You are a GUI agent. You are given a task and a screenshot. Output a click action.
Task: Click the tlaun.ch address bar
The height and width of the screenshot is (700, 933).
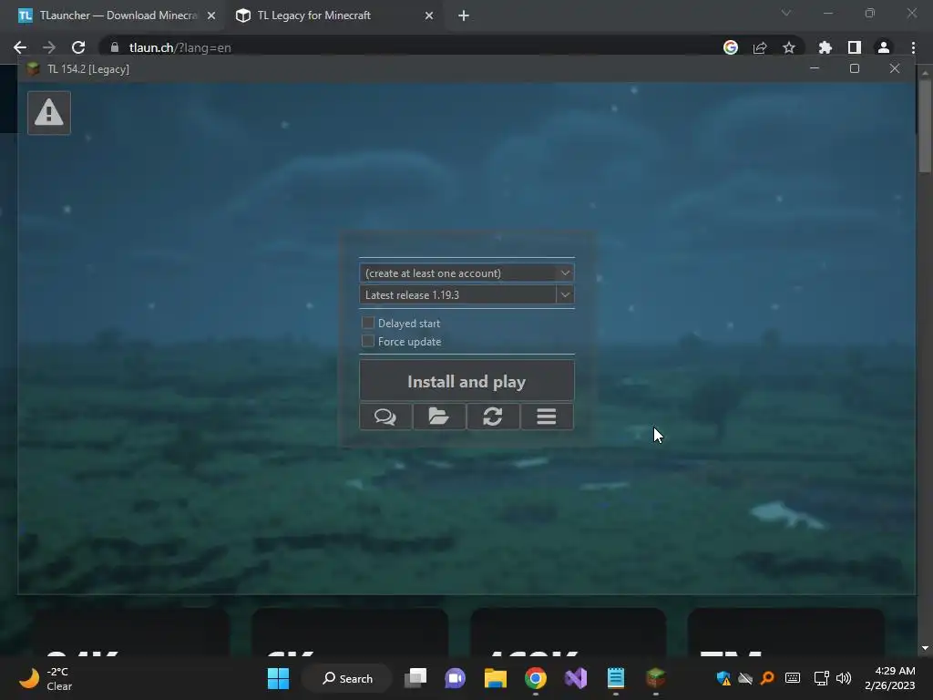pos(416,47)
